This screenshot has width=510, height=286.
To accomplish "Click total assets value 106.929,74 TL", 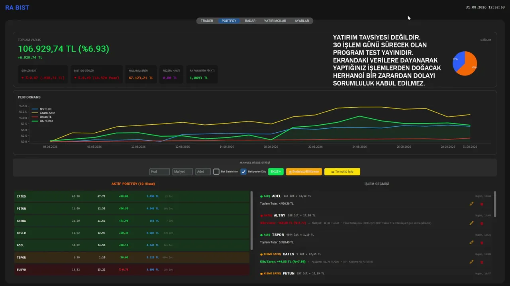I will pyautogui.click(x=63, y=49).
